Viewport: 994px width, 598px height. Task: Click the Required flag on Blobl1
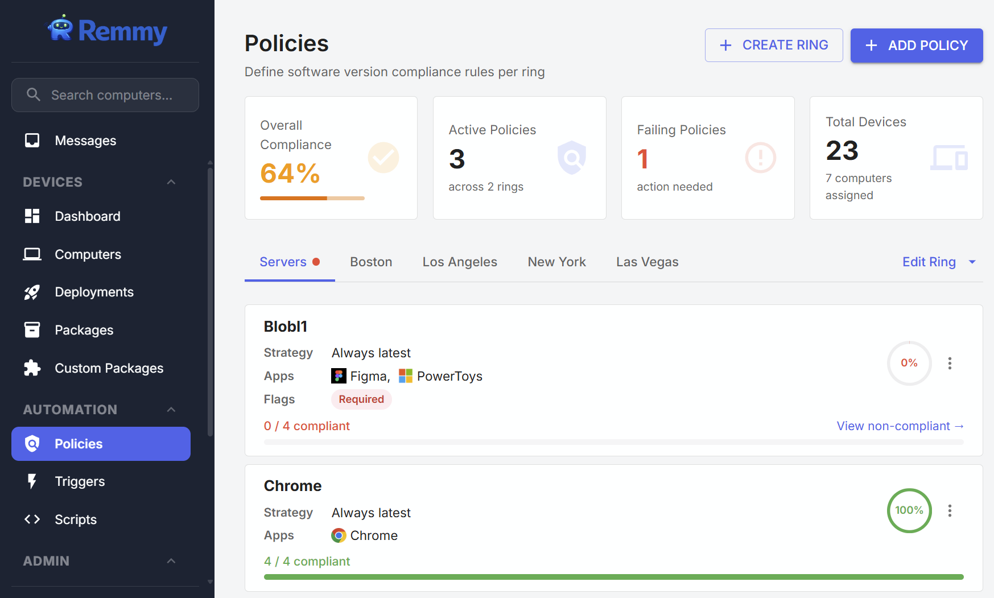point(361,399)
